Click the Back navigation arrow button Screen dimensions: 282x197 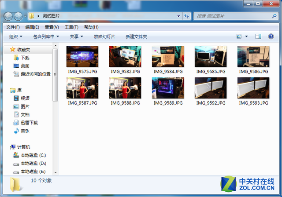coord(8,16)
